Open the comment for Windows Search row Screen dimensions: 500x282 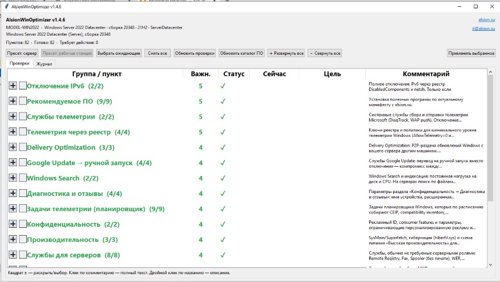(x=422, y=179)
